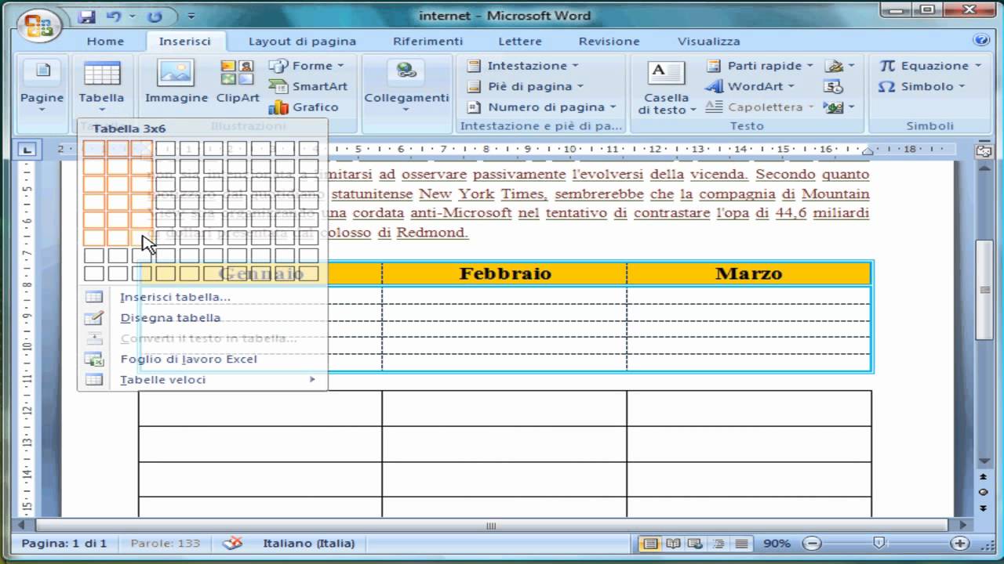Image resolution: width=1004 pixels, height=564 pixels.
Task: Click the zoom slider handle
Action: (879, 543)
